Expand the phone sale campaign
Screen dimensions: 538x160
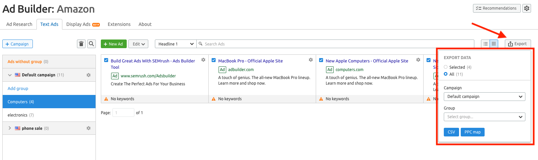click(10, 128)
